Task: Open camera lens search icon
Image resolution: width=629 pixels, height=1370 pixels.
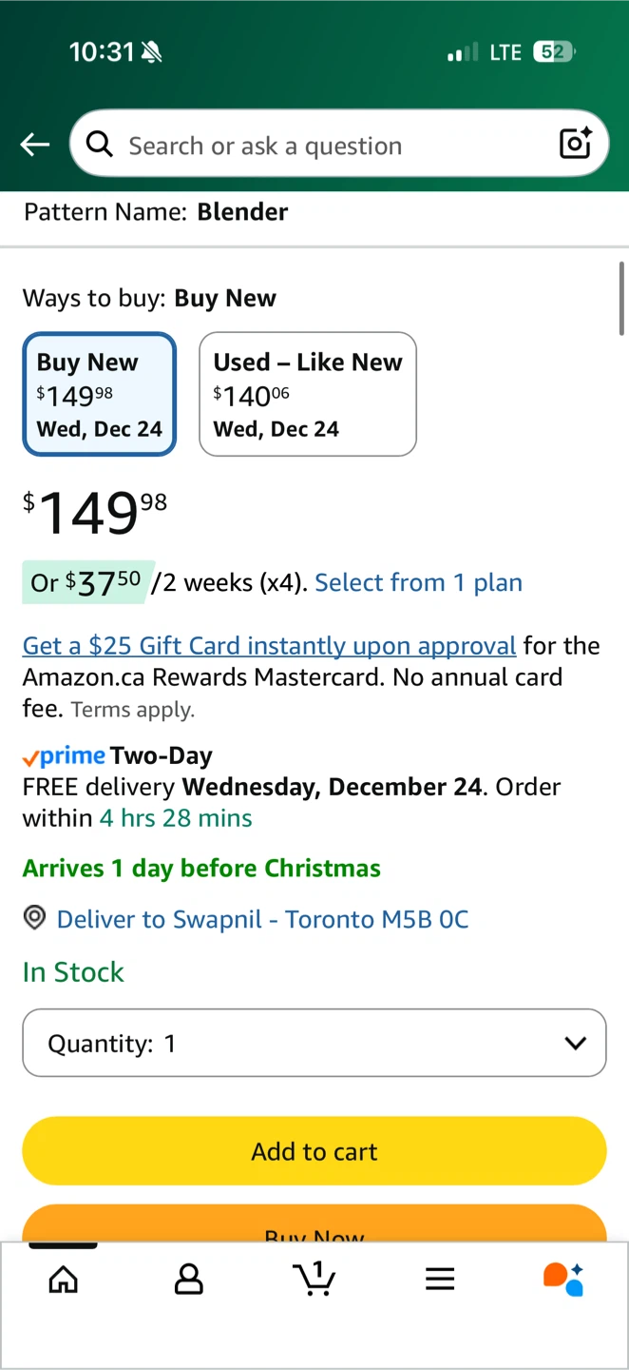Action: [x=576, y=144]
